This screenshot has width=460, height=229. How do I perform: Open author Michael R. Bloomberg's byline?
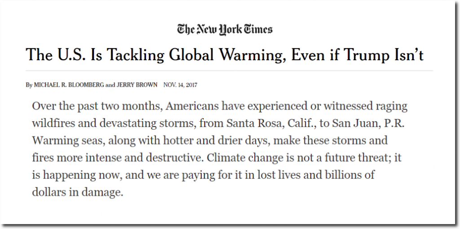pos(69,85)
